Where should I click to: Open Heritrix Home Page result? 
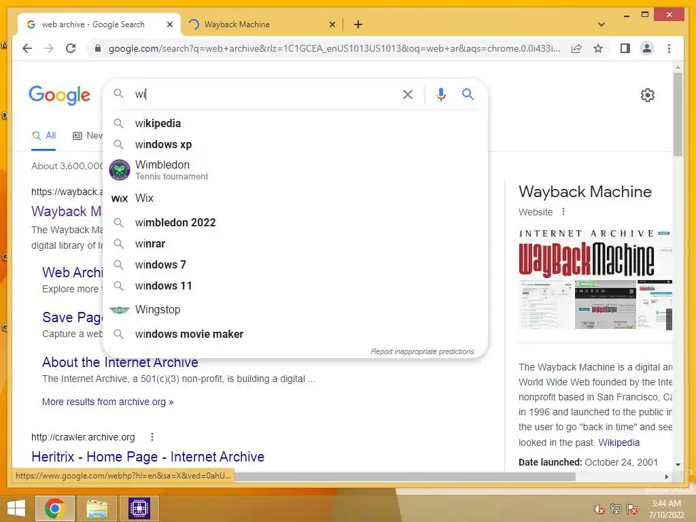click(x=147, y=457)
